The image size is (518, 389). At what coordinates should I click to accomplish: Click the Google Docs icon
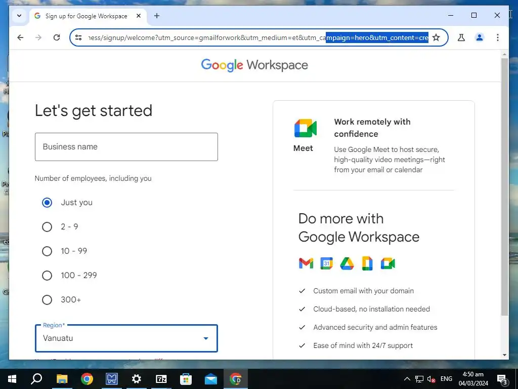pyautogui.click(x=367, y=263)
